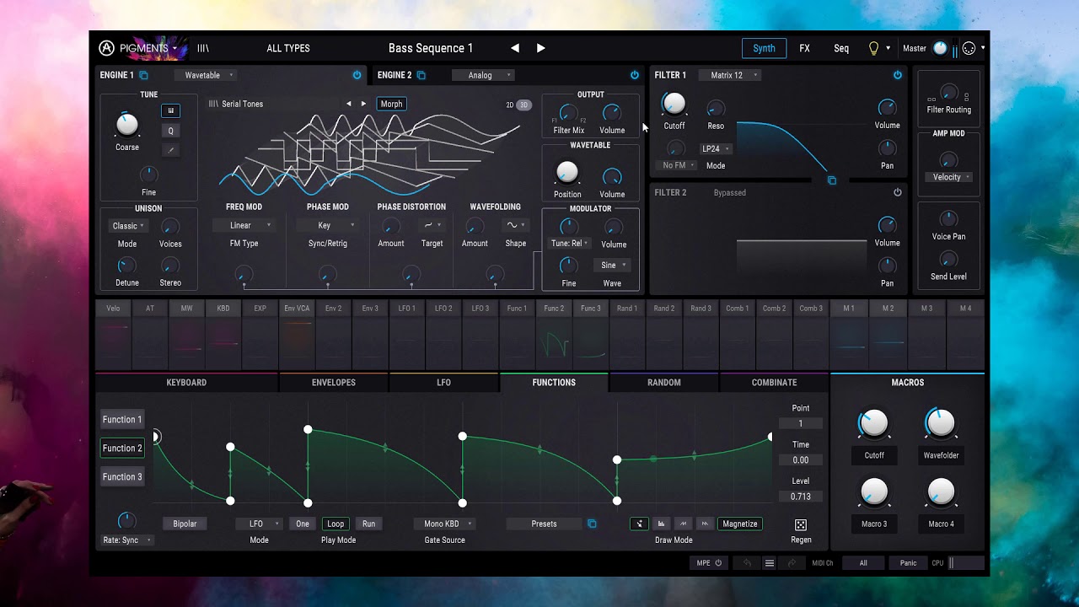The image size is (1079, 607).
Task: Switch to the FX tab
Action: (804, 48)
